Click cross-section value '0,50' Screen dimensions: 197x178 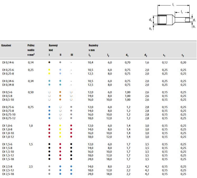(x=31, y=92)
